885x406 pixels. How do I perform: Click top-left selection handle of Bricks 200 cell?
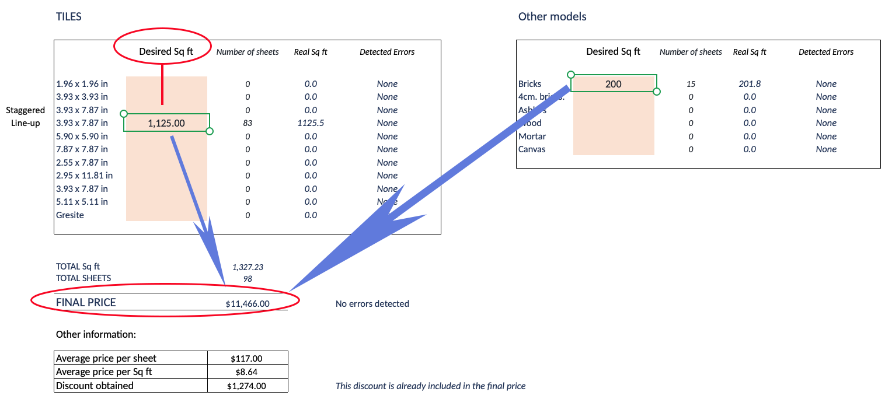point(571,75)
